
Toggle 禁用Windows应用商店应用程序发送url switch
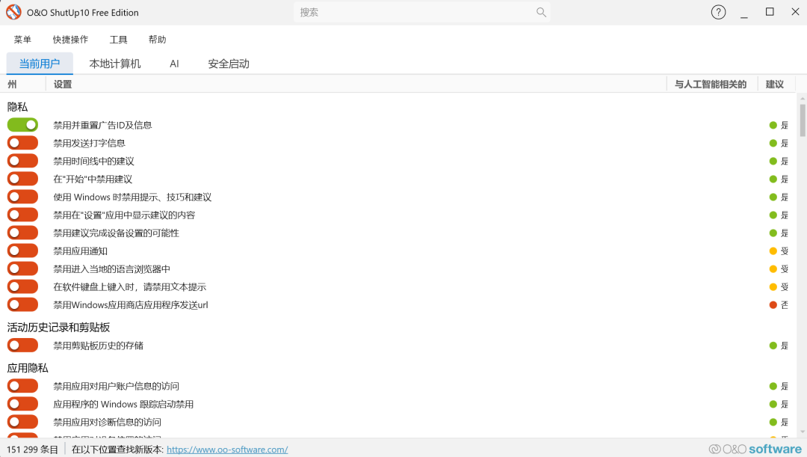[22, 304]
